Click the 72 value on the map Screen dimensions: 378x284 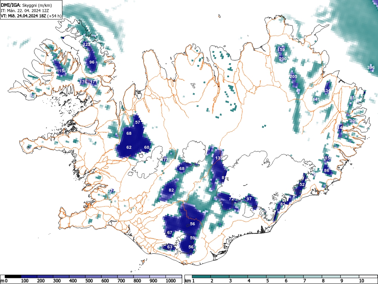pyautogui.click(x=231, y=199)
